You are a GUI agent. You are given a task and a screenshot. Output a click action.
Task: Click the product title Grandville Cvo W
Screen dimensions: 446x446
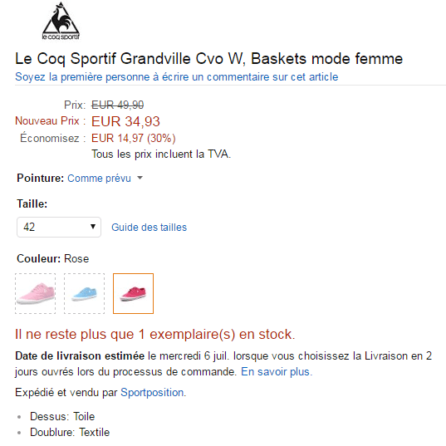point(208,59)
